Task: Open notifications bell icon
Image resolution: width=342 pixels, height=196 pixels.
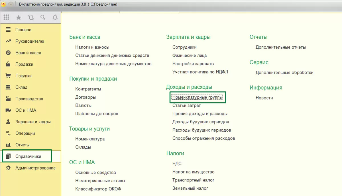Action: [55, 17]
